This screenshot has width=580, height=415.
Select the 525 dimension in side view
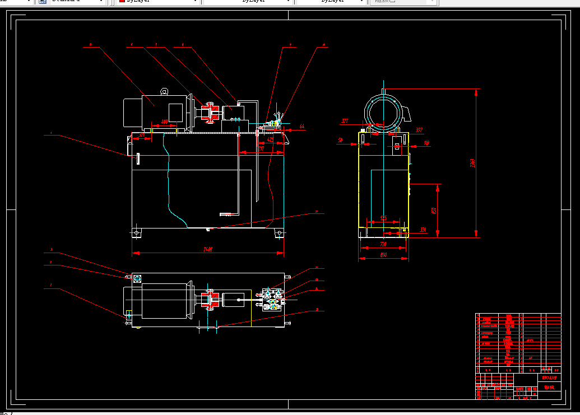click(x=383, y=218)
